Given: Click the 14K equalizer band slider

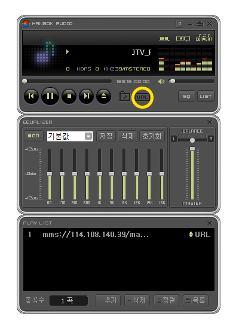Looking at the screenshot, I should coord(149,174).
